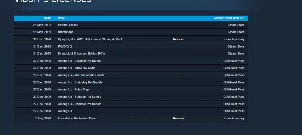The image size is (302, 135).
Task: Click the date in Dying Light Enhanced Edition row
Action: 42,54
